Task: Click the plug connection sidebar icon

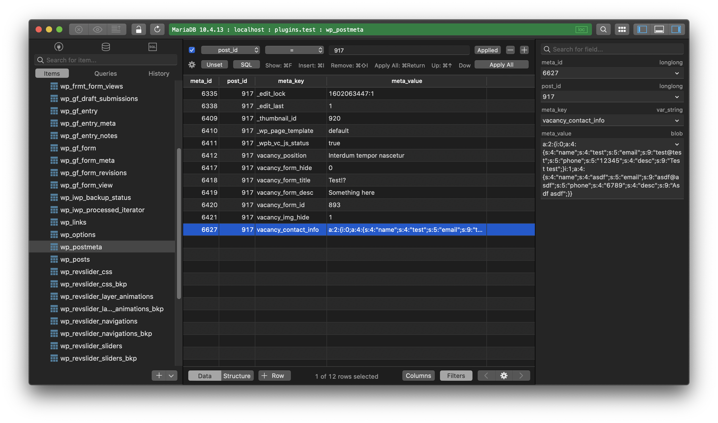Action: click(x=59, y=47)
